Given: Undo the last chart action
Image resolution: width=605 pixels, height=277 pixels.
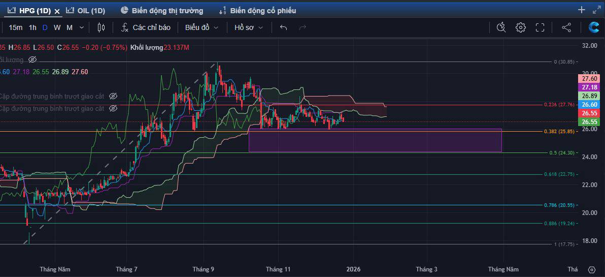Looking at the screenshot, I should [x=283, y=27].
